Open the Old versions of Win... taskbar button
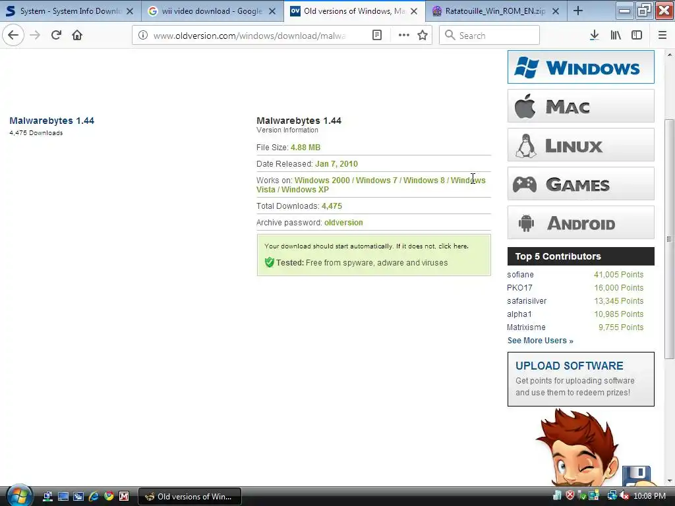 coord(190,497)
